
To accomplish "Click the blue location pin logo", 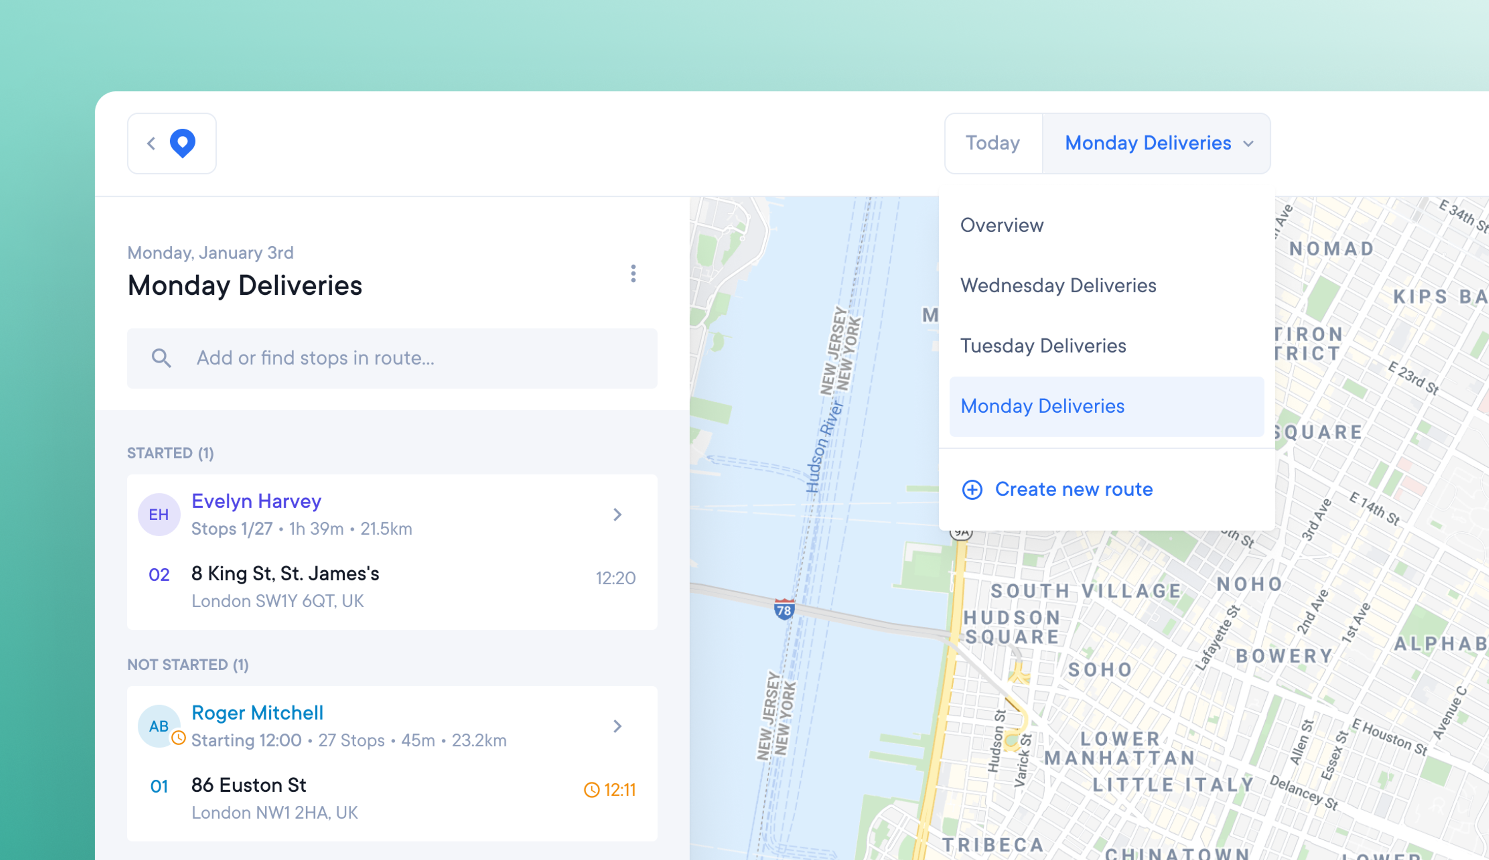I will click(183, 143).
